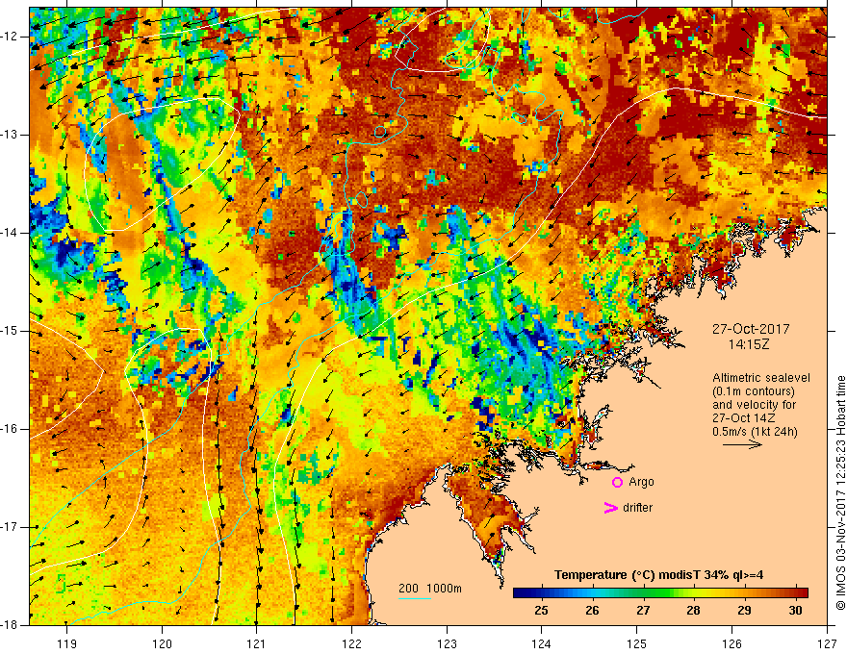Viewport: 847px width, 654px height.
Task: Click longitude axis label '120'
Action: (162, 643)
